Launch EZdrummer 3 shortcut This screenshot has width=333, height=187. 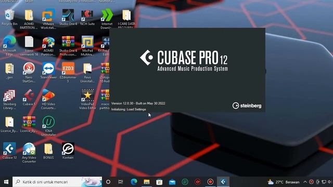(68, 72)
